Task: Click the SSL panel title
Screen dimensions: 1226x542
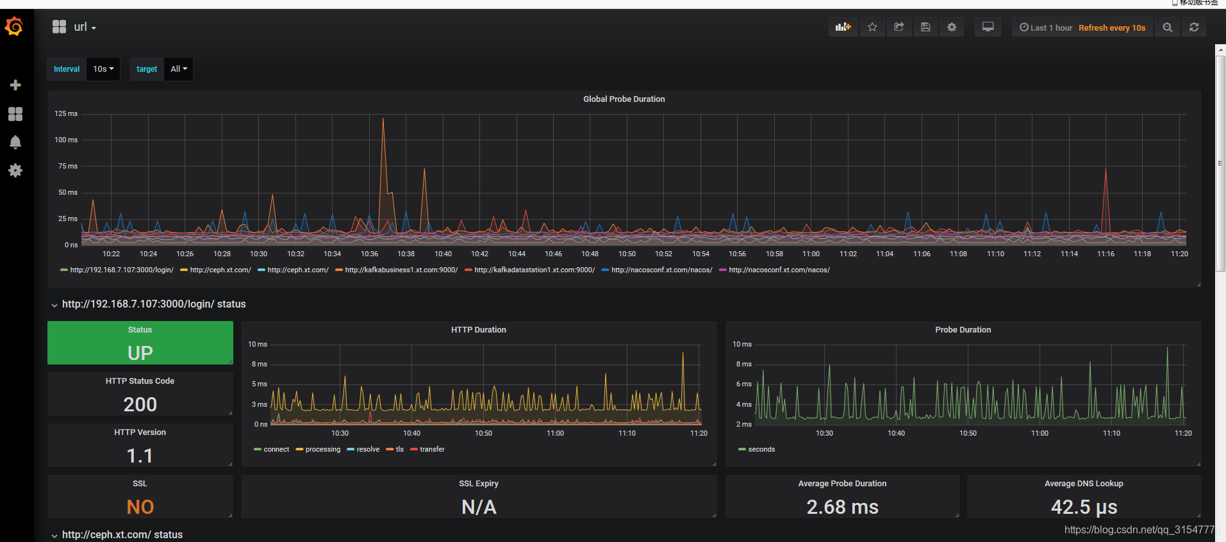Action: point(140,483)
